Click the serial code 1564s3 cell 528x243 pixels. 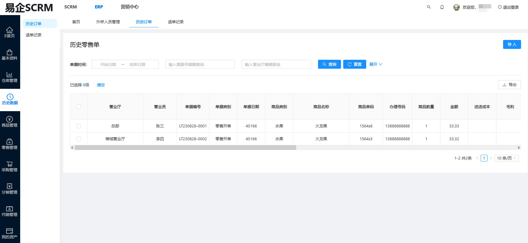point(366,139)
